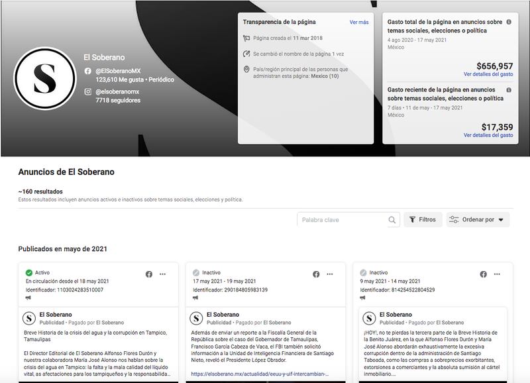
Task: Click the 4 ago 2020 - 17 may 2021 date range
Action: [417, 40]
